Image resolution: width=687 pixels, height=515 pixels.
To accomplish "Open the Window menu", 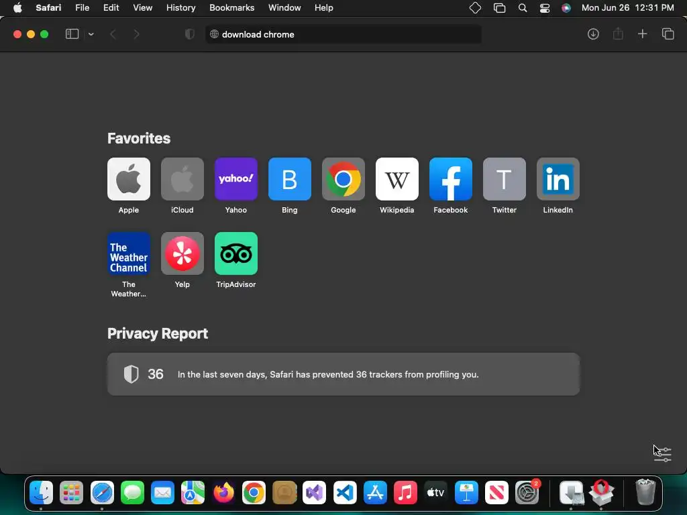I will tap(284, 8).
